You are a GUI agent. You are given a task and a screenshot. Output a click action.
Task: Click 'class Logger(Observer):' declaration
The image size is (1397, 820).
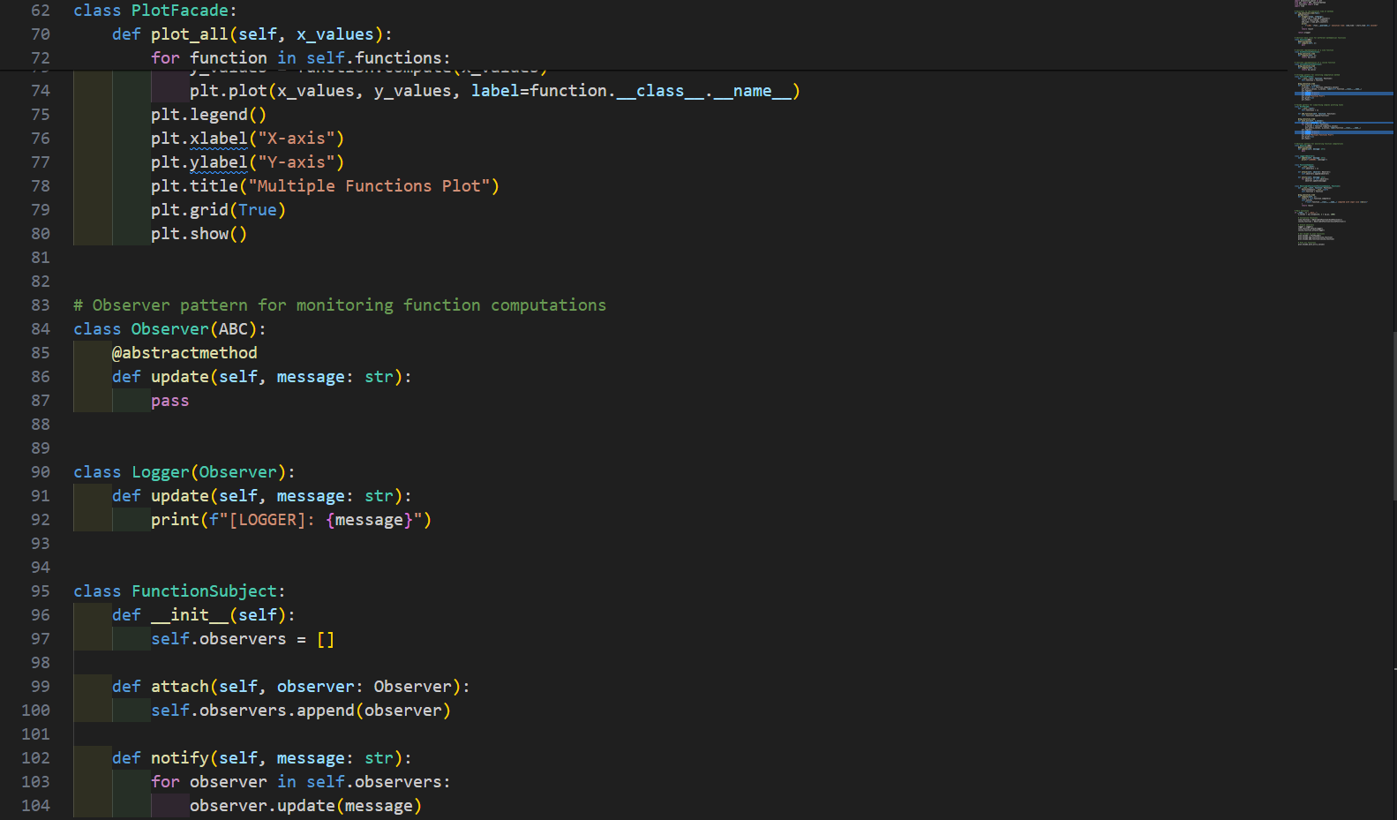tap(184, 472)
